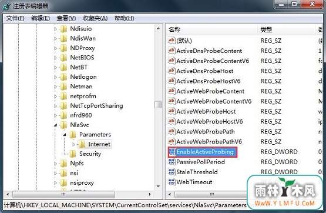Select the Npfs folder icon
Screen dimensions: 326x213
pos(63,163)
